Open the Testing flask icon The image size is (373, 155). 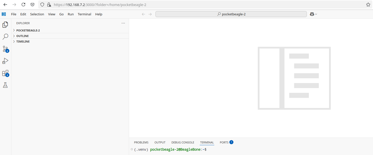coord(5,85)
